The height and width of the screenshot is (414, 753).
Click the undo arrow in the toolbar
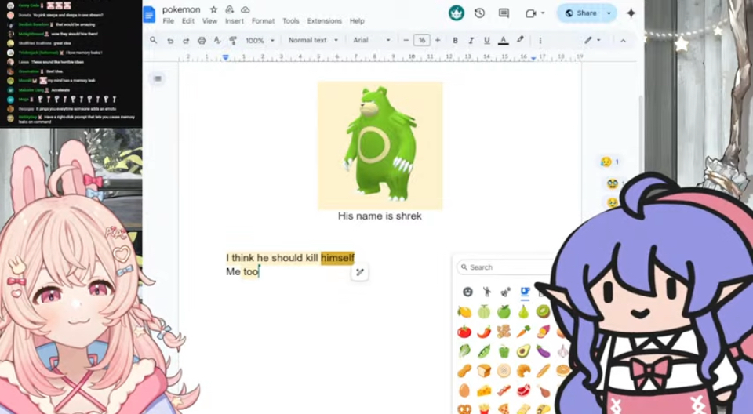tap(170, 40)
